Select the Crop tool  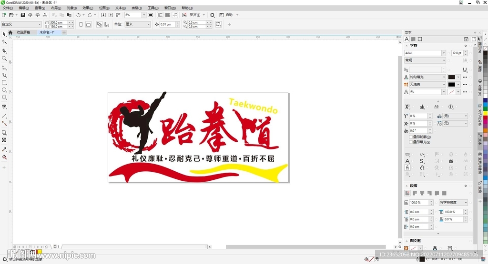click(4, 50)
